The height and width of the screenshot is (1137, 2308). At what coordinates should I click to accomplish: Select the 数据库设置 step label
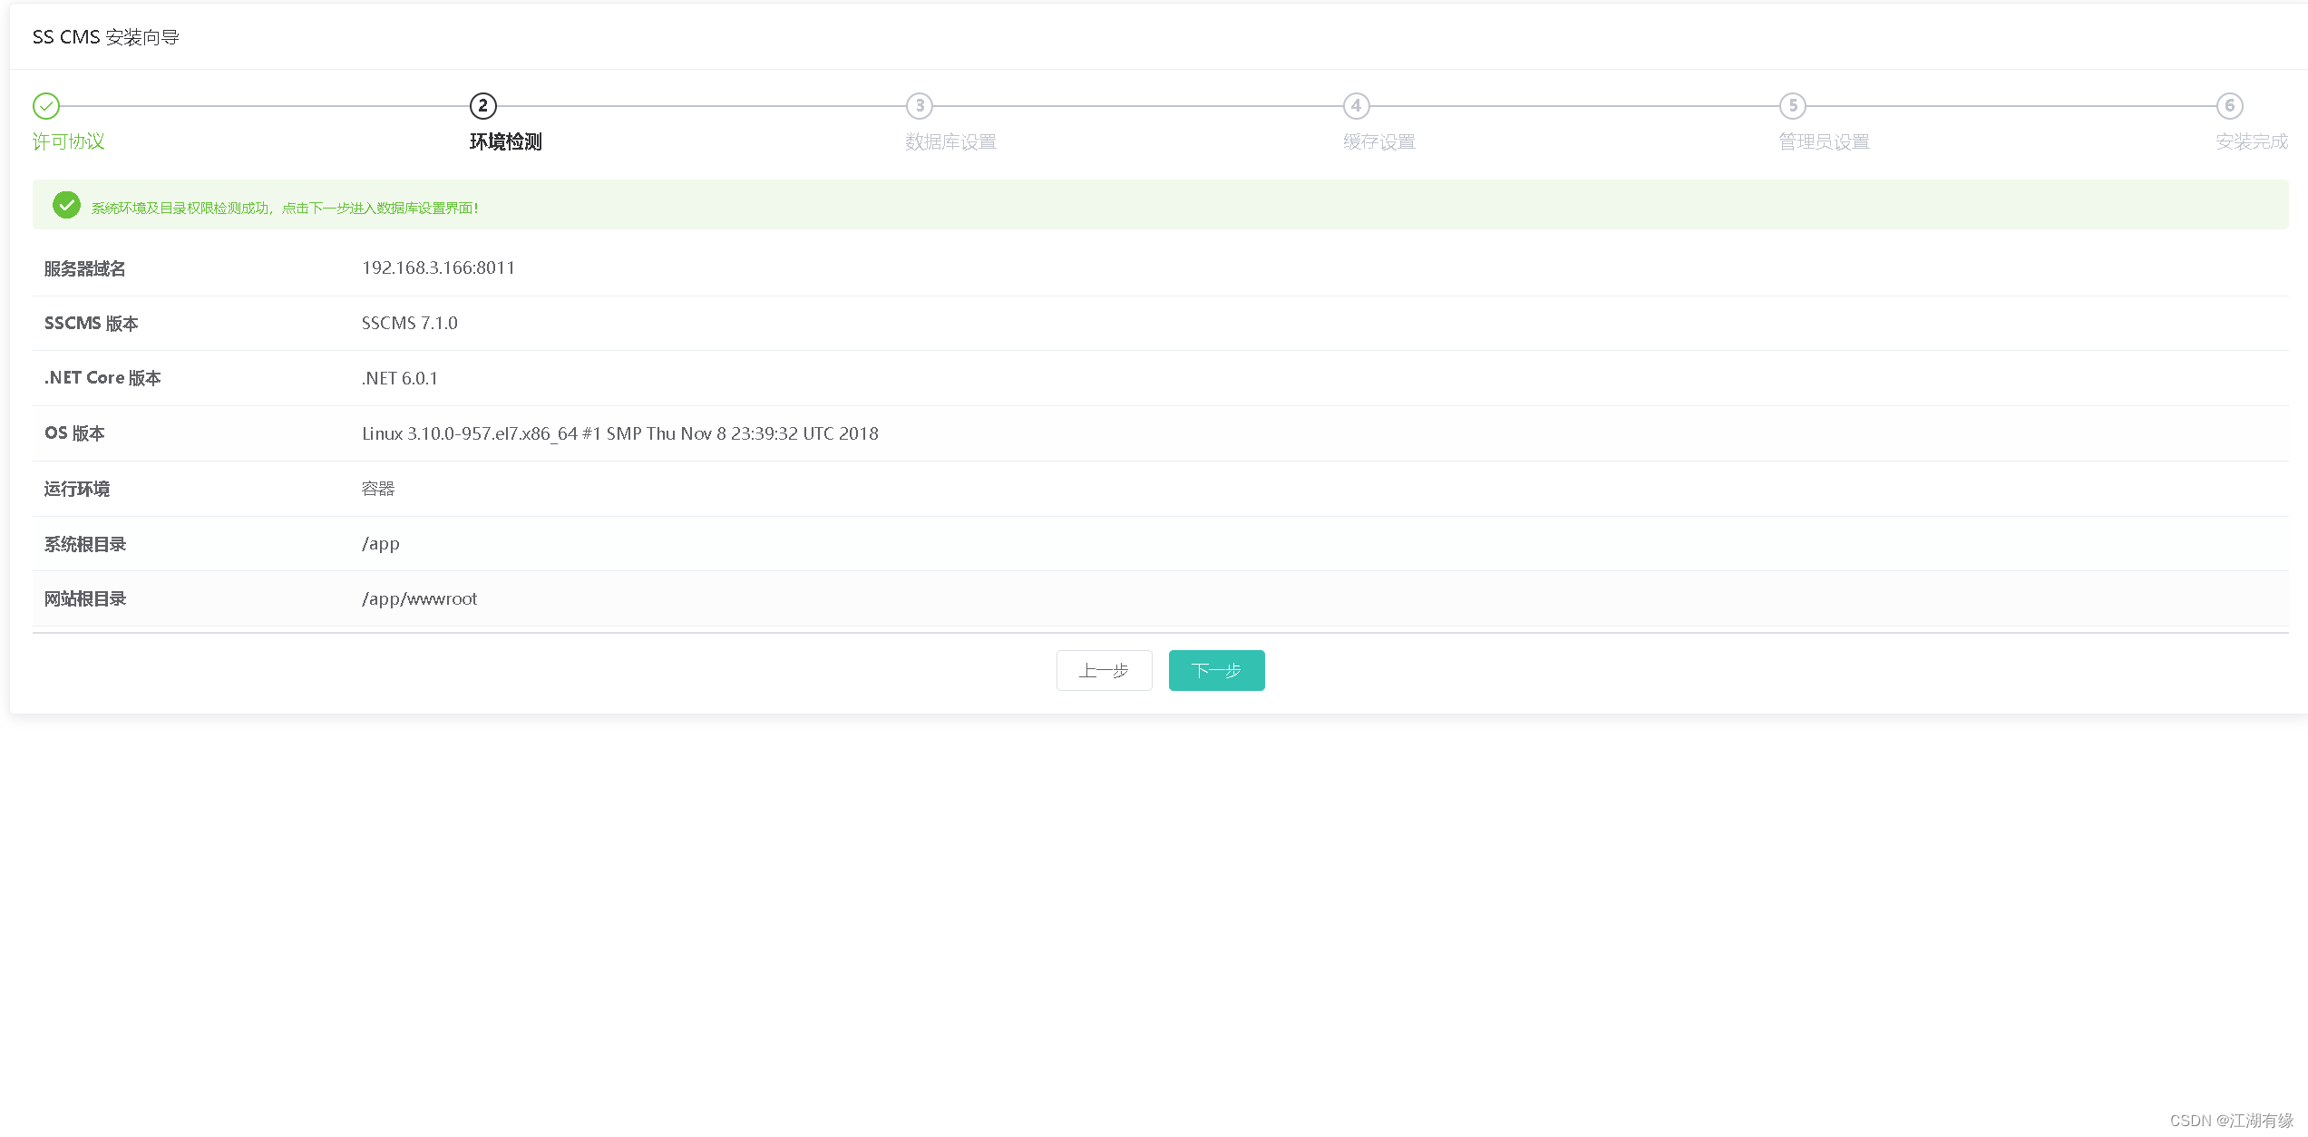(950, 141)
